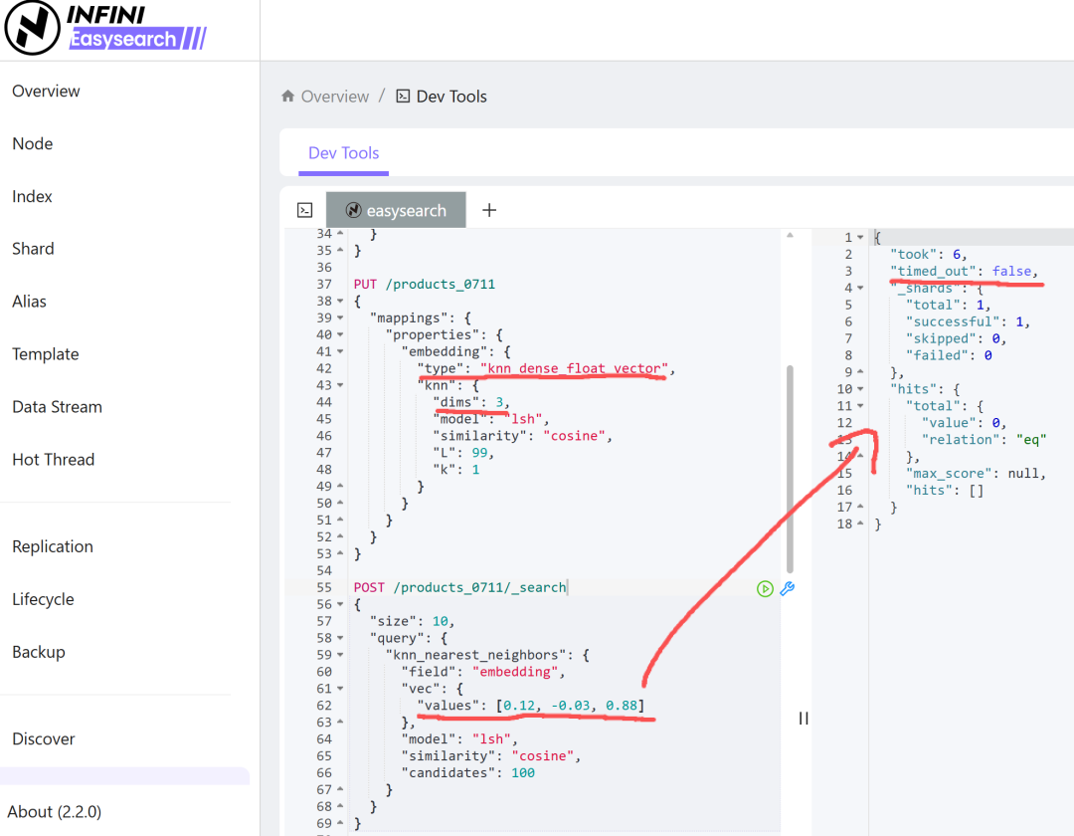The image size is (1074, 836).
Task: Click the PUT /products_0711 line
Action: coord(424,285)
